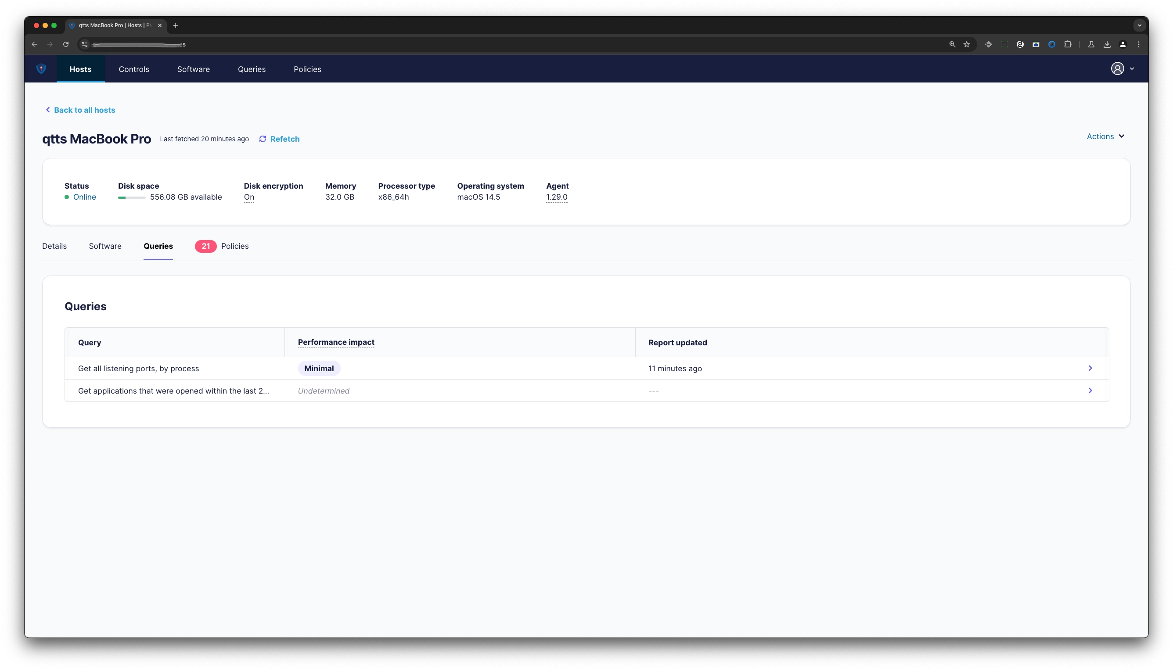Open Get applications that were opened query
The image size is (1173, 670).
point(173,391)
